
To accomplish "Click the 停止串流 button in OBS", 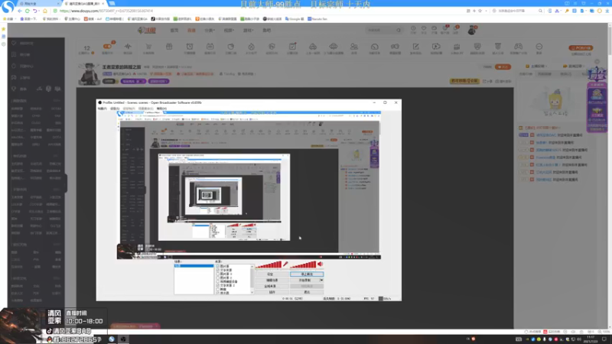I will click(x=307, y=274).
